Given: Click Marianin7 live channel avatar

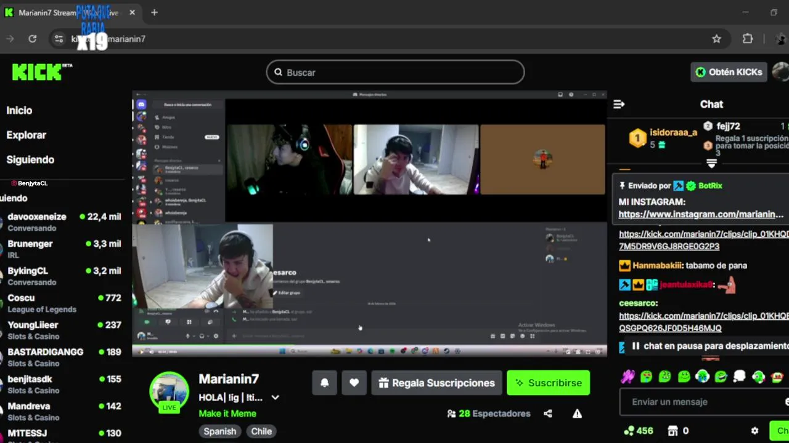Looking at the screenshot, I should [169, 391].
